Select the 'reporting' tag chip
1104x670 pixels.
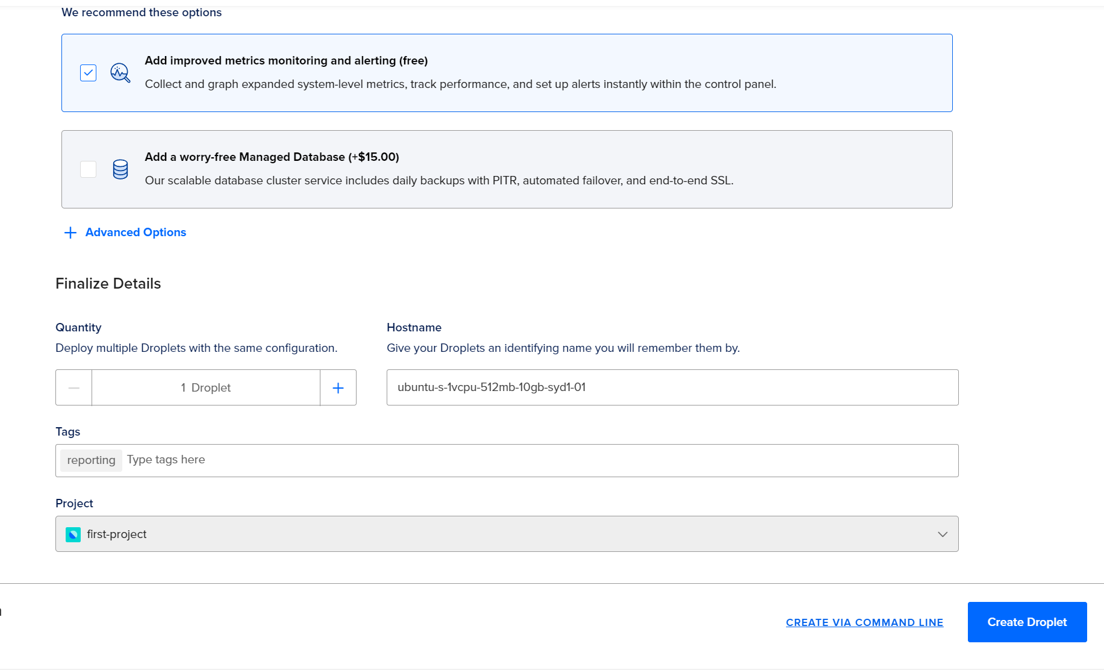click(x=91, y=460)
